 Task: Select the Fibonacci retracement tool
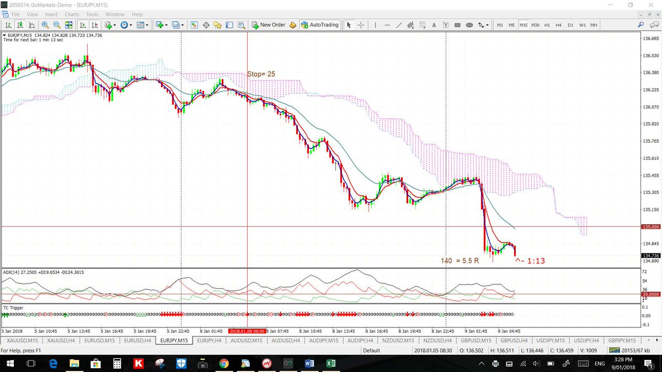[422, 25]
